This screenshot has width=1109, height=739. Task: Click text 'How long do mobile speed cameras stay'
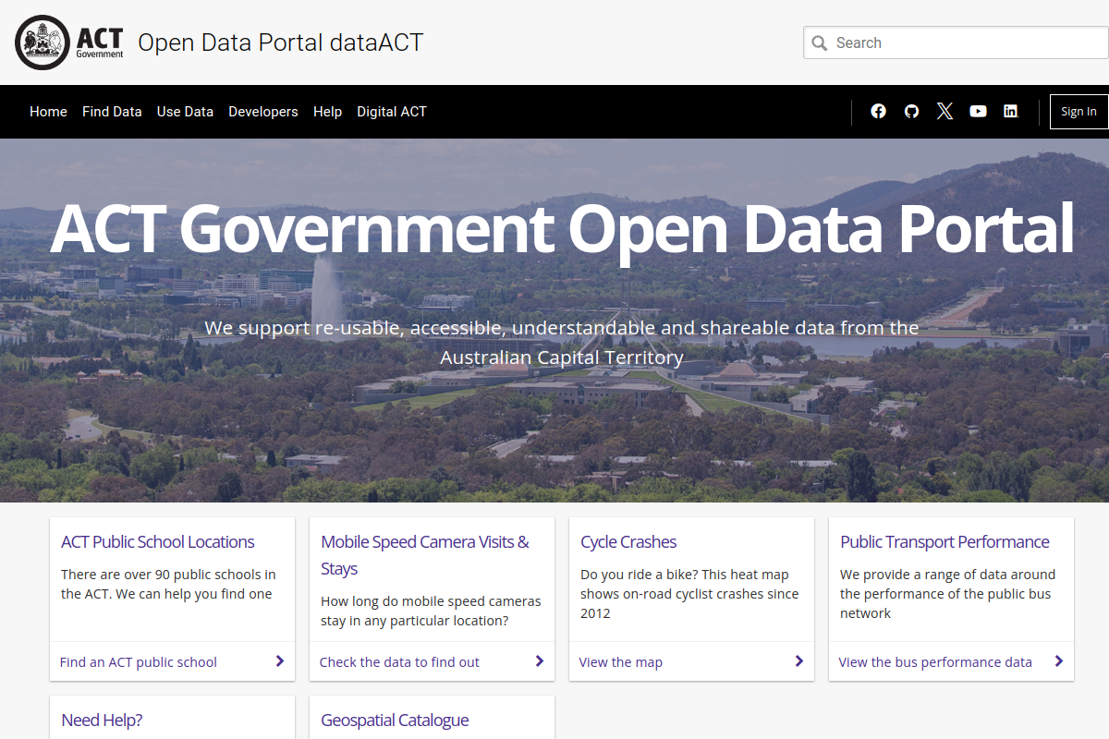[431, 611]
